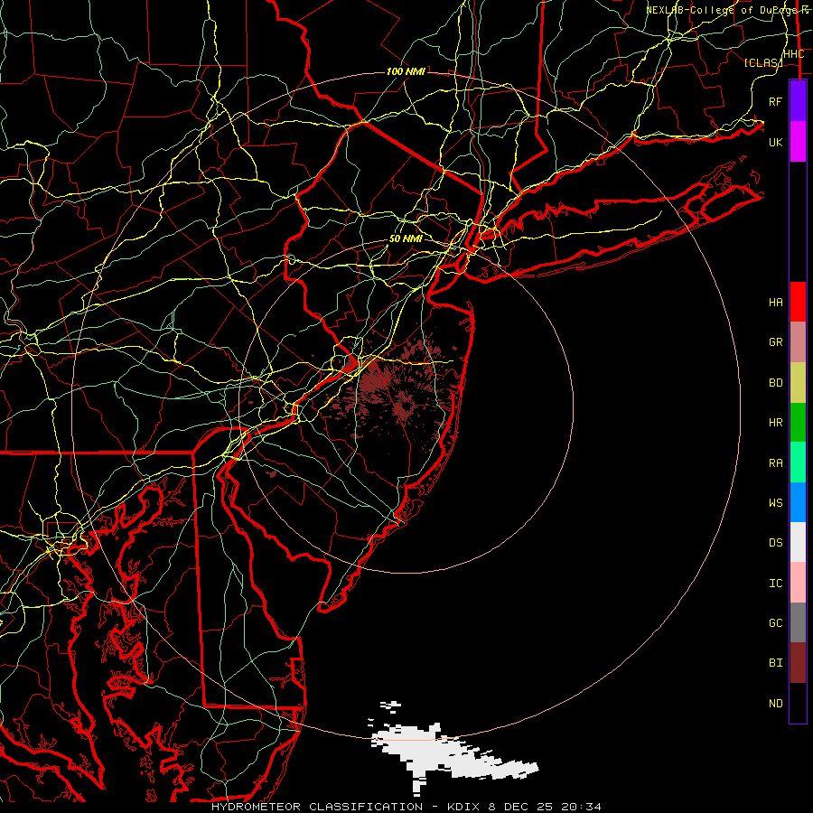Select the light pink IC swatch
The image size is (813, 813).
click(x=798, y=583)
